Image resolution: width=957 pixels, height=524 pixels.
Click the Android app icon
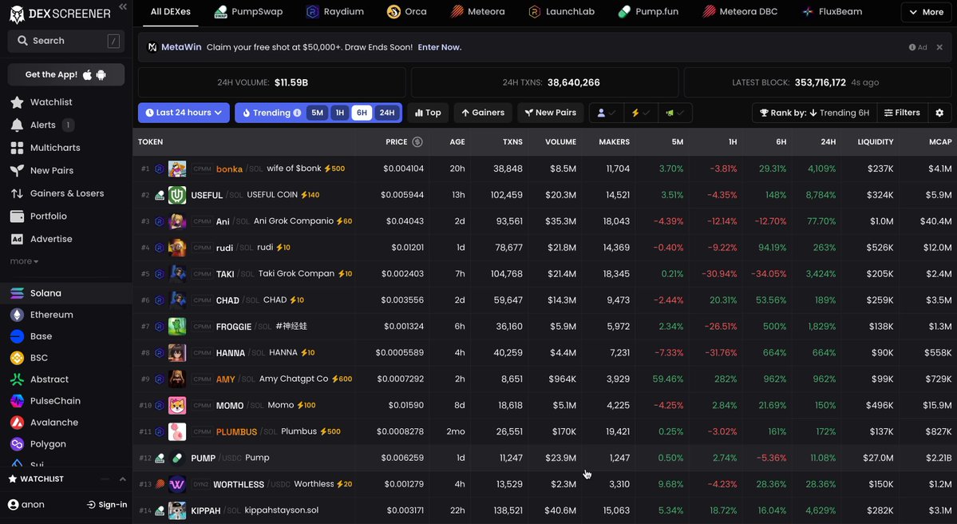click(101, 74)
